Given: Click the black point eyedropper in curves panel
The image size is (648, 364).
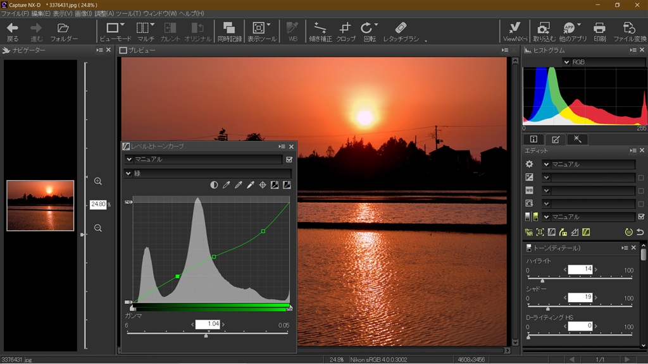Looking at the screenshot, I should point(227,185).
